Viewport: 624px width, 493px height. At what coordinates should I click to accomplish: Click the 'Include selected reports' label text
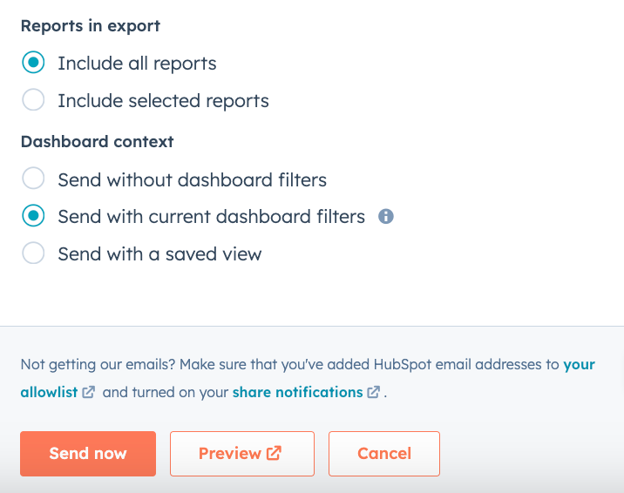pos(163,101)
